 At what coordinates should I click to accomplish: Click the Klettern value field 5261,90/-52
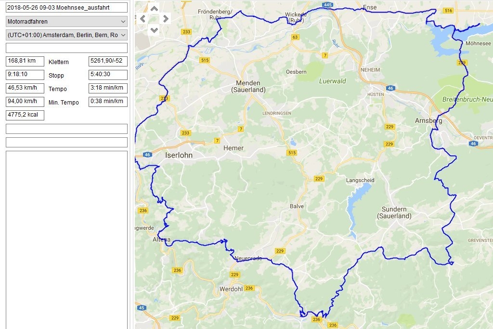[x=108, y=61]
